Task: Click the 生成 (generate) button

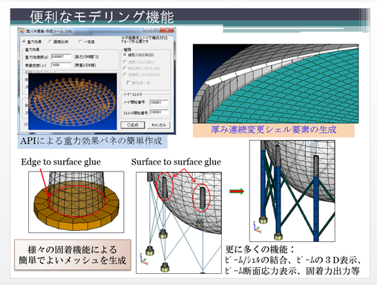Action: point(133,125)
